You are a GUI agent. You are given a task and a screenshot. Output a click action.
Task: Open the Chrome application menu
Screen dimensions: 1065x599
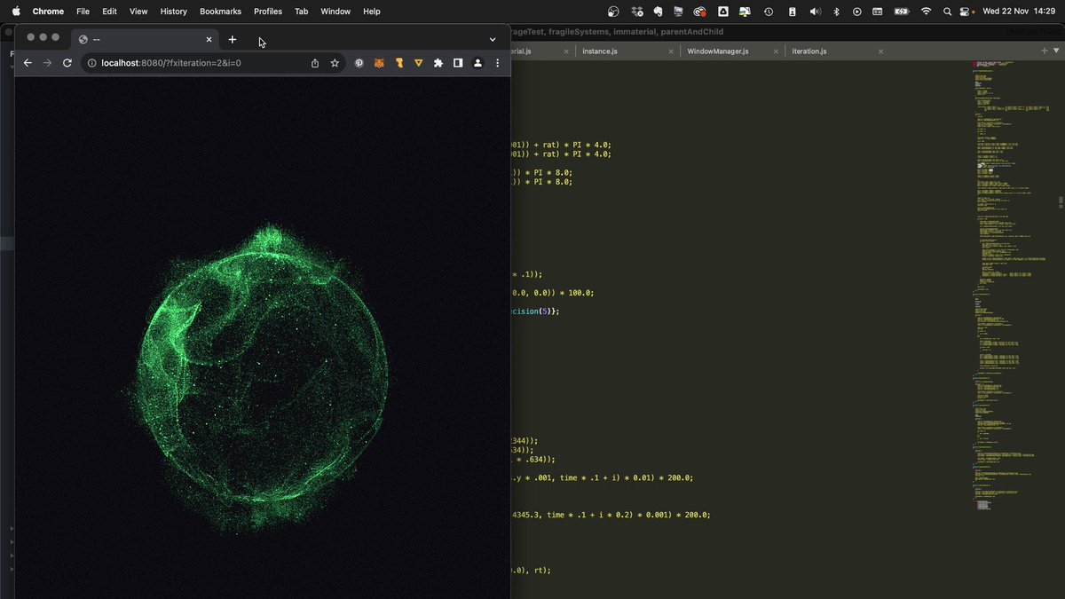[48, 12]
